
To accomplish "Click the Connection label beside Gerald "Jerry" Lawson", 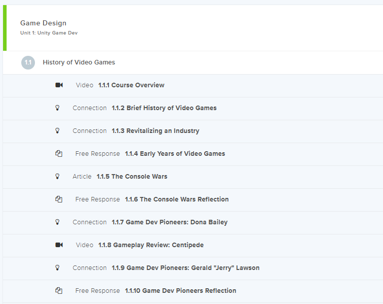I will [x=90, y=268].
